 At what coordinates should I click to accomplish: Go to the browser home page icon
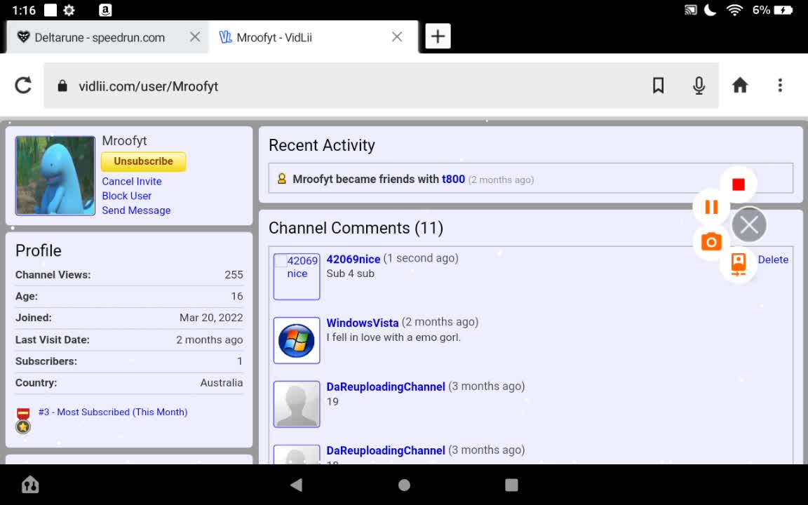click(x=740, y=85)
